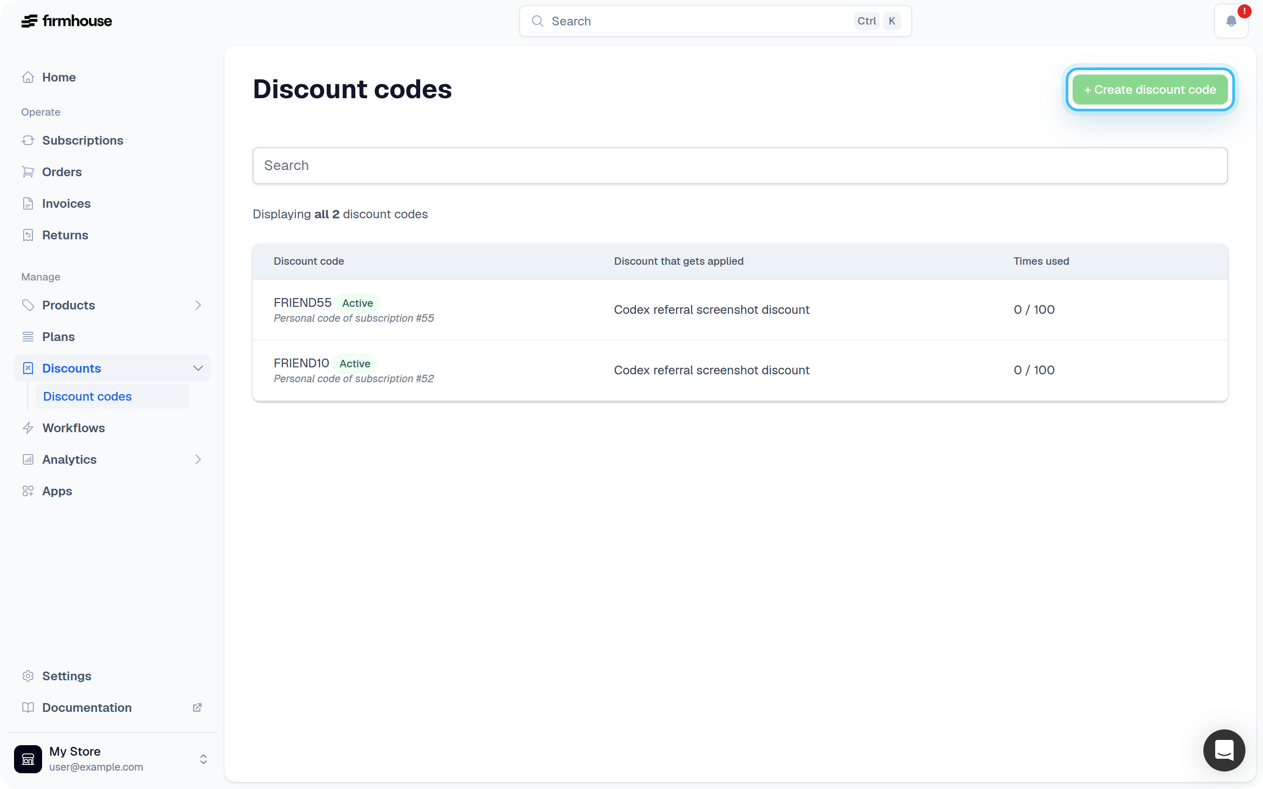
Task: Open the Workflows page
Action: (112, 428)
